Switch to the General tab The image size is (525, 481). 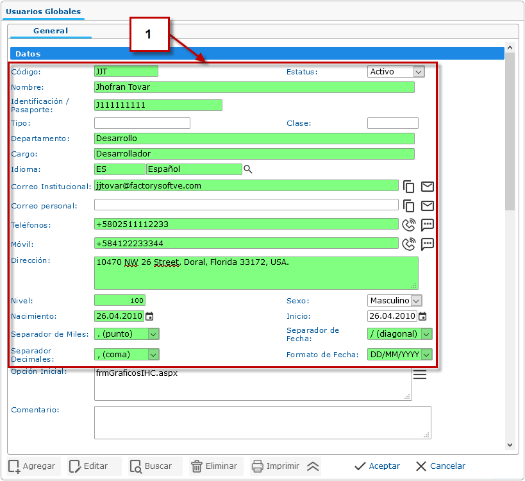coord(51,31)
